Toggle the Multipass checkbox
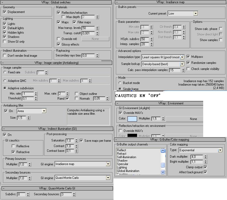 (188, 56)
